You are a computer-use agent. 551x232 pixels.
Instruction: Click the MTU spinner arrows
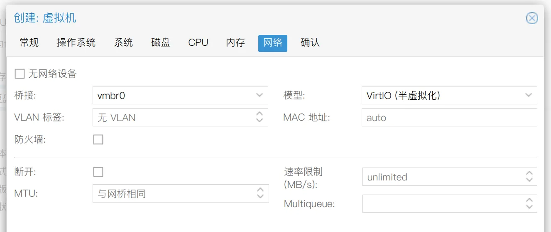point(260,193)
